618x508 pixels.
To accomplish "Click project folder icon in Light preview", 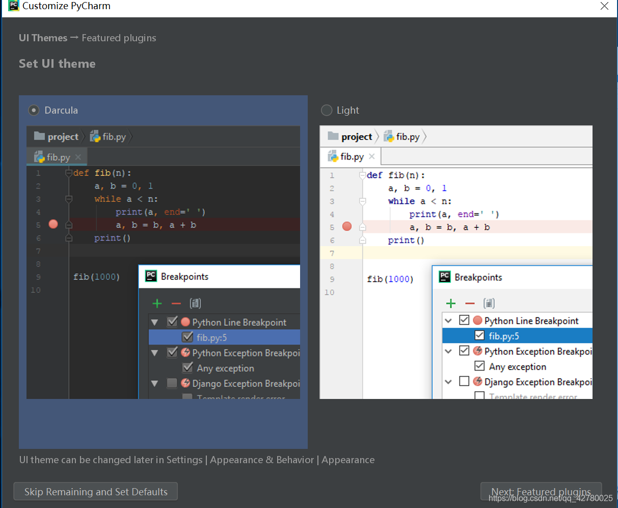I will (333, 136).
